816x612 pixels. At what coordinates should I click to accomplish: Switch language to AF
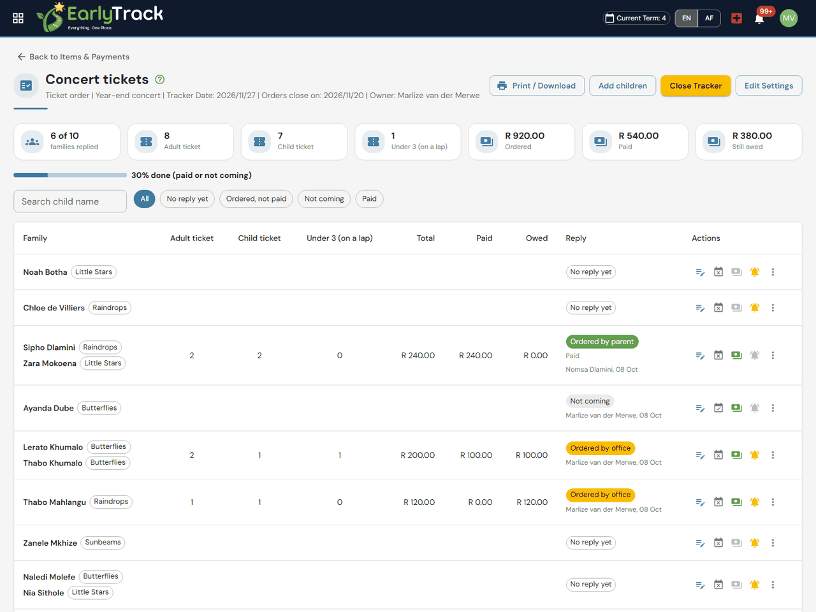[709, 18]
